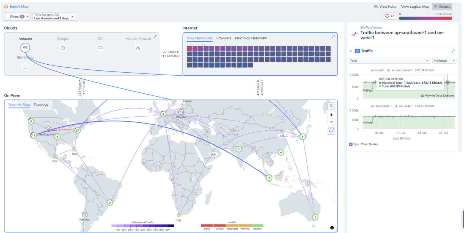Open the View Logical Map link

pos(415,7)
